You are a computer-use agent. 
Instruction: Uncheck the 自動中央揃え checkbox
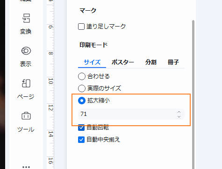(81, 140)
